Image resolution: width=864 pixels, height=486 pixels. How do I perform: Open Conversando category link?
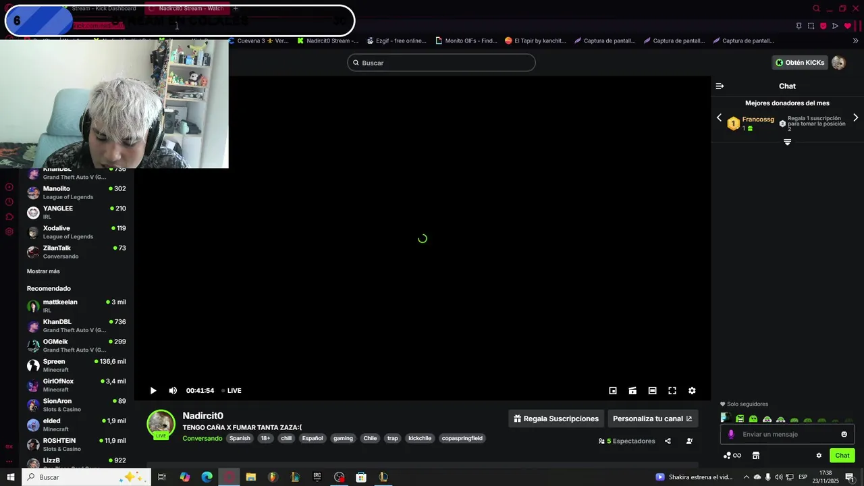(202, 438)
